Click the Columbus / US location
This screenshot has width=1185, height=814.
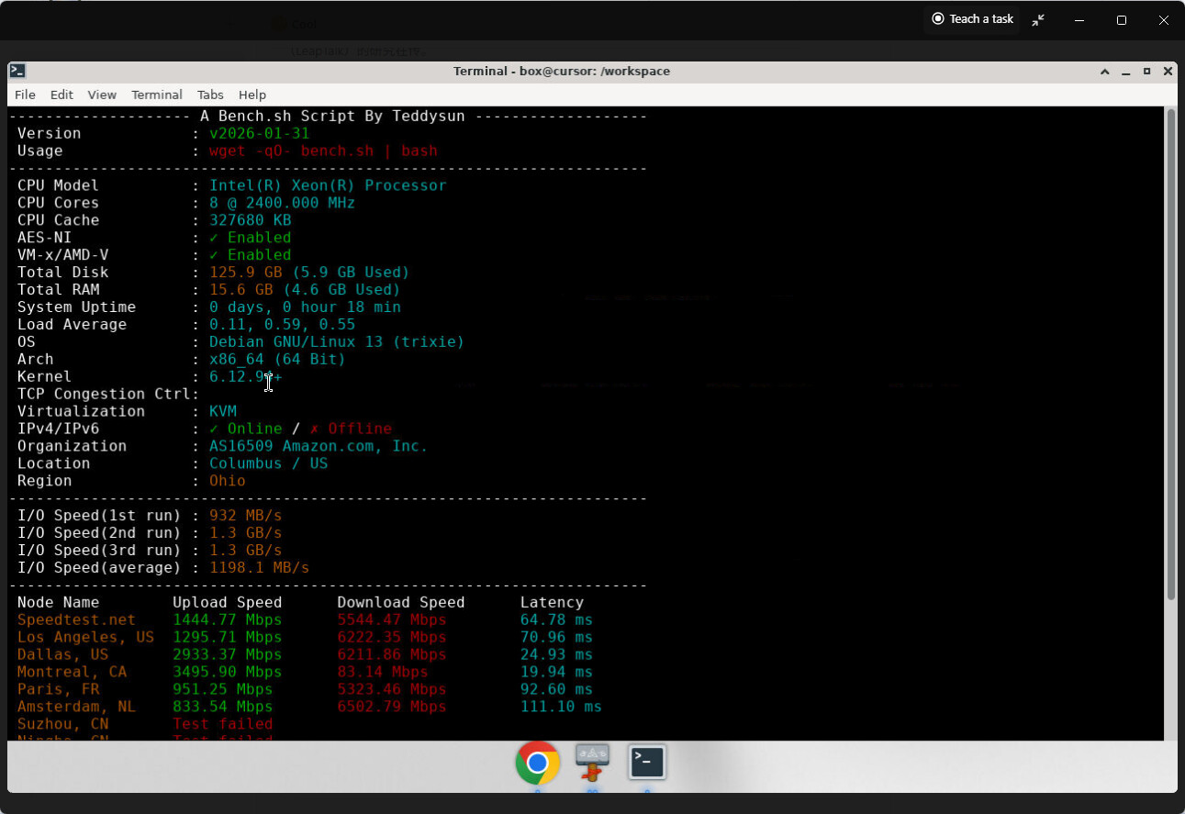pos(268,464)
